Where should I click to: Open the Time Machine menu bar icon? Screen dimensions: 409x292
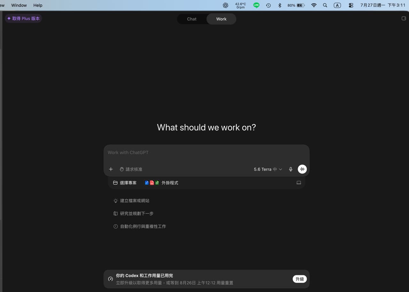pyautogui.click(x=268, y=5)
